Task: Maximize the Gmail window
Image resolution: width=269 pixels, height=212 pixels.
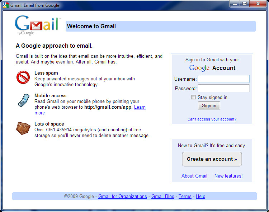Action: (x=245, y=4)
